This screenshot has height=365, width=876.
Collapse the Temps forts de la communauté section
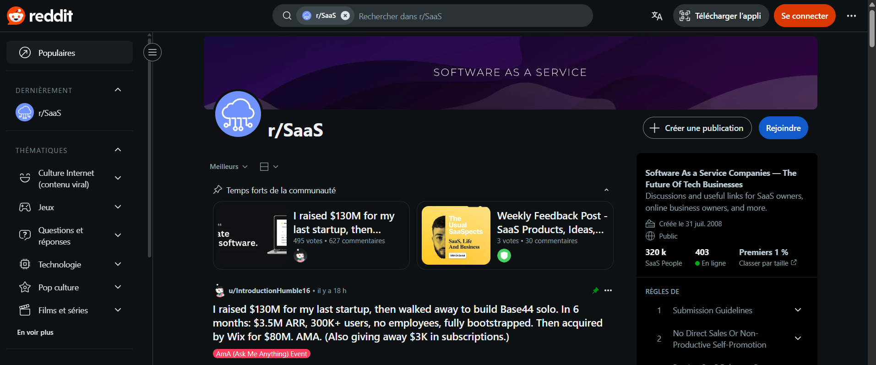[x=606, y=190]
